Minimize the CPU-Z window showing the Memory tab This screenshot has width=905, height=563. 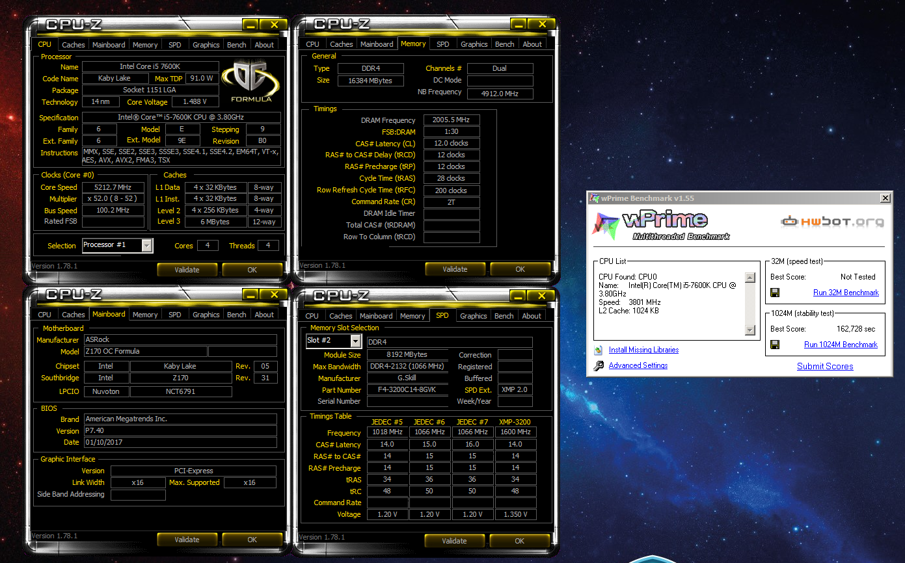point(519,24)
